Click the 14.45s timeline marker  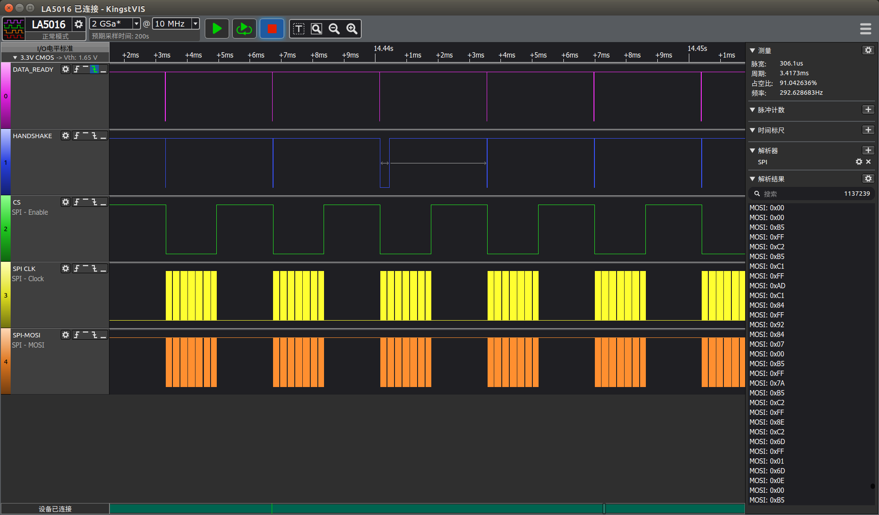(x=697, y=48)
